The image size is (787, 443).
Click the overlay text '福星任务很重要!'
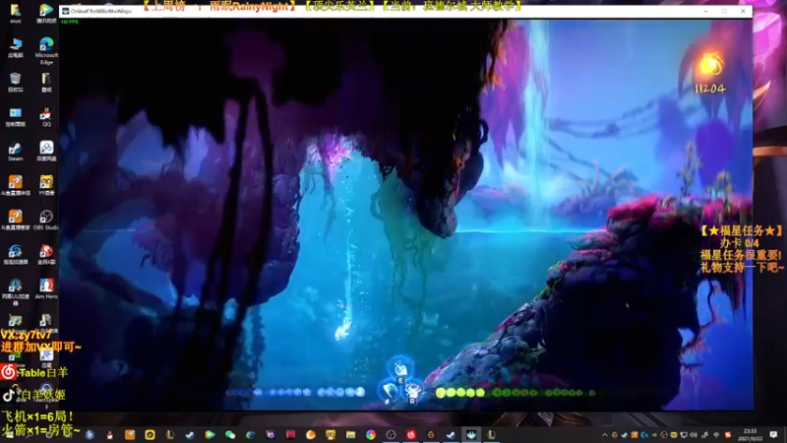741,255
